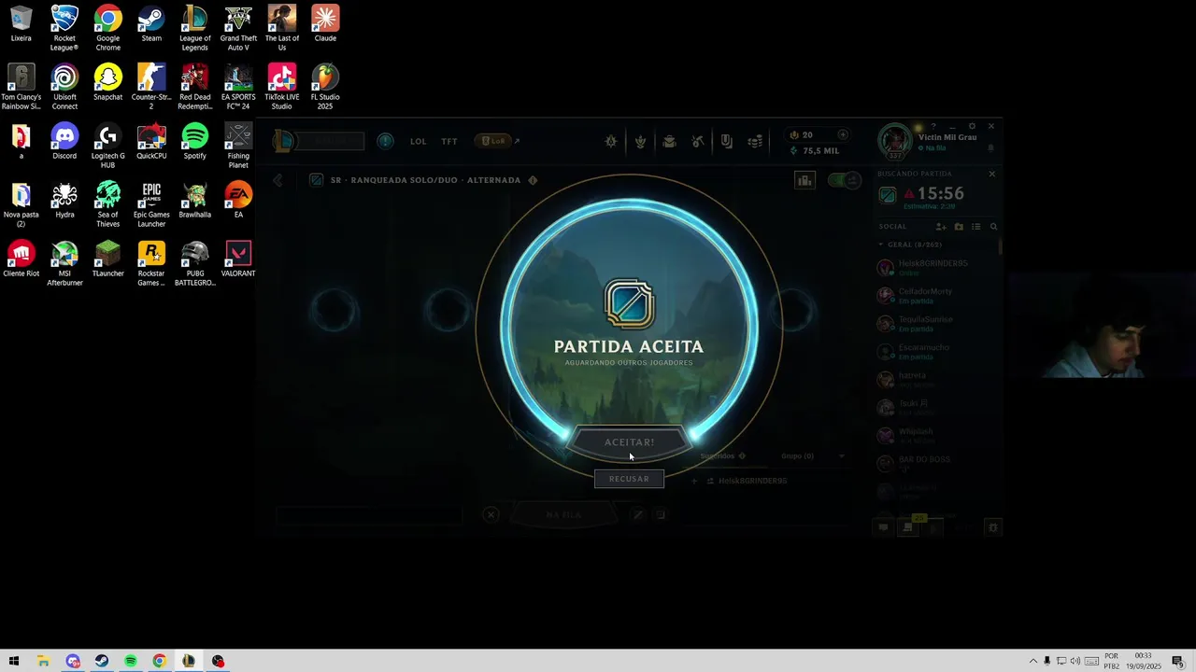Image resolution: width=1196 pixels, height=672 pixels.
Task: Select the League of Legends desktop shortcut
Action: point(194,28)
